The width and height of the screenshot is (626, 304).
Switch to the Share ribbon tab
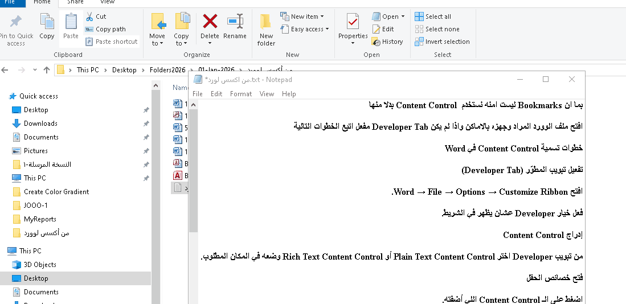pyautogui.click(x=75, y=2)
